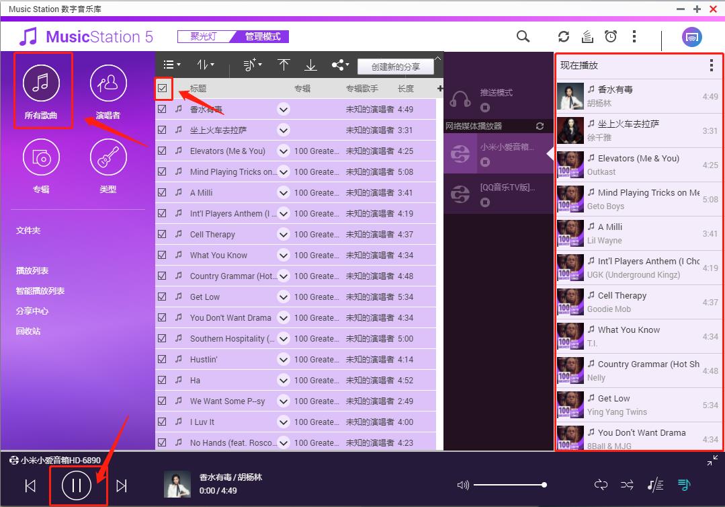The width and height of the screenshot is (725, 507).
Task: Open the sort order dropdown
Action: [x=206, y=65]
